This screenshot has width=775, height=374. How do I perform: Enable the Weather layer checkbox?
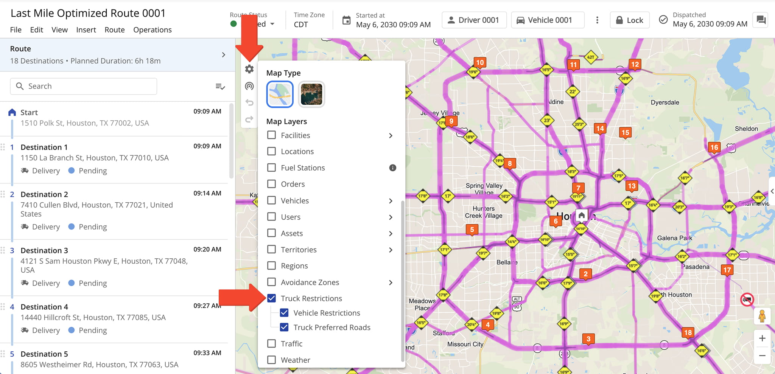(271, 360)
